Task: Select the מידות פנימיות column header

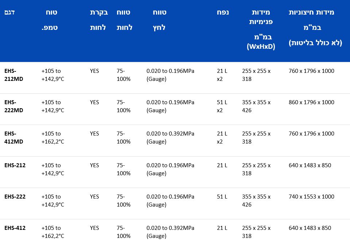Action: 261,29
